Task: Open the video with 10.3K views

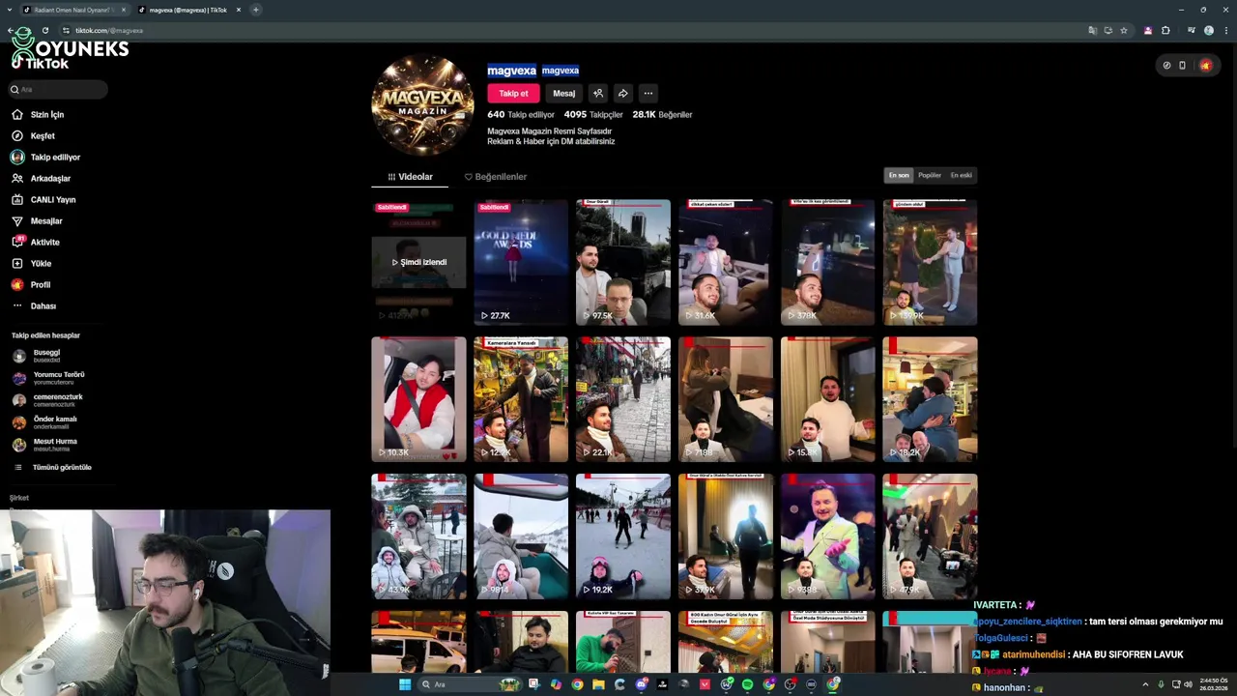Action: tap(418, 399)
